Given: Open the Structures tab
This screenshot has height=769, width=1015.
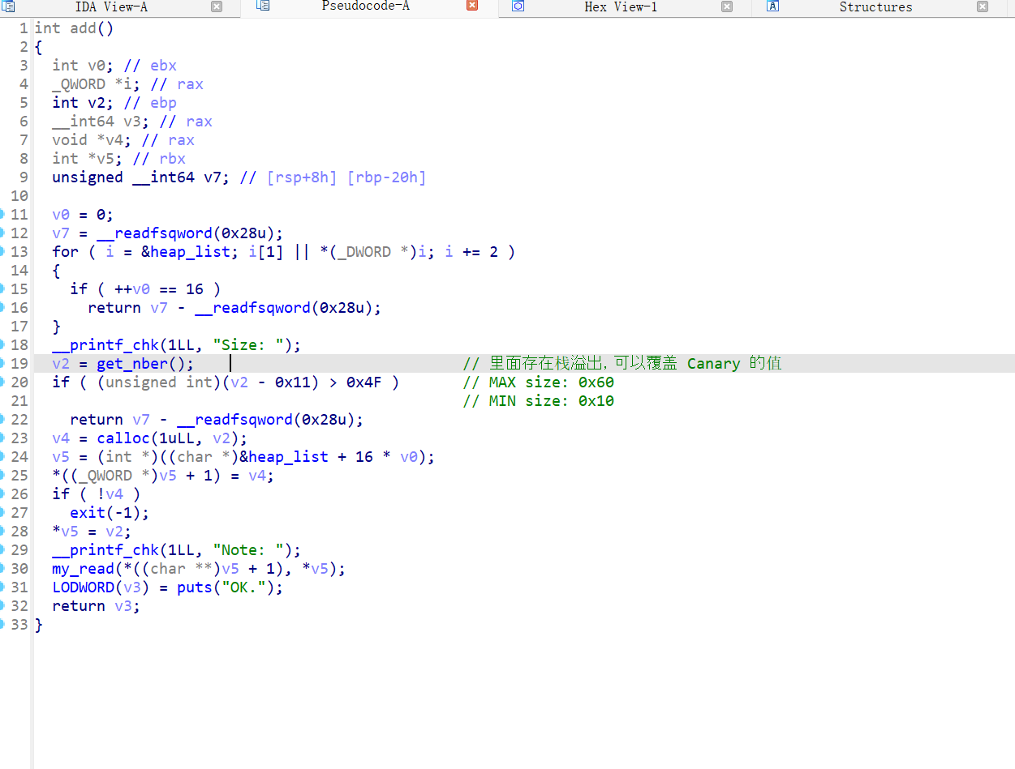Looking at the screenshot, I should click(x=875, y=7).
